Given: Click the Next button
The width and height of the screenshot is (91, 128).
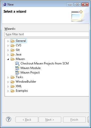Looking at the screenshot, I should click(x=50, y=119).
